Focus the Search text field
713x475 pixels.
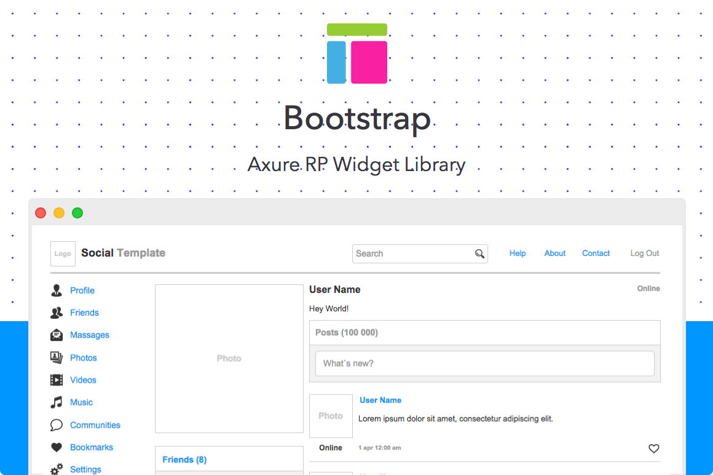(412, 253)
